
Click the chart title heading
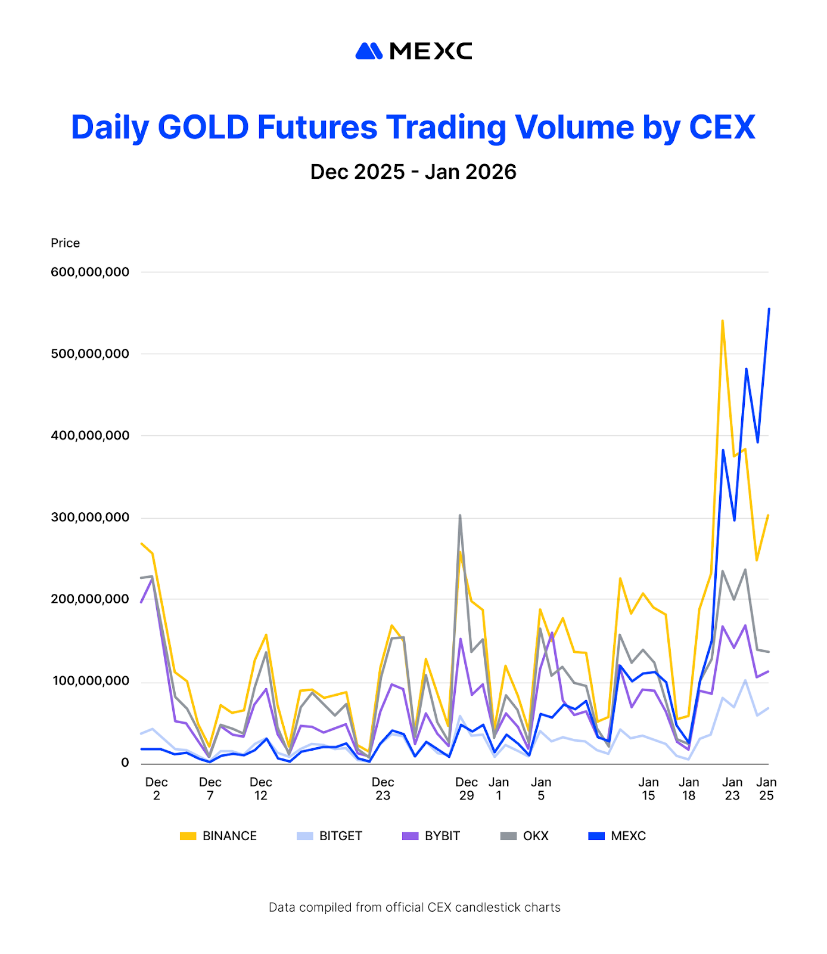[x=413, y=127]
